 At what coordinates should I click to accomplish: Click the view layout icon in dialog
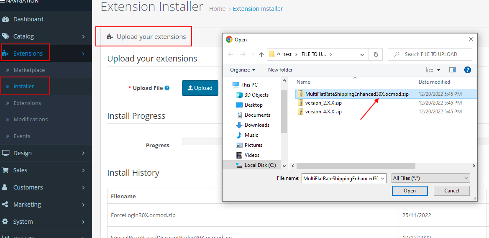pos(430,70)
